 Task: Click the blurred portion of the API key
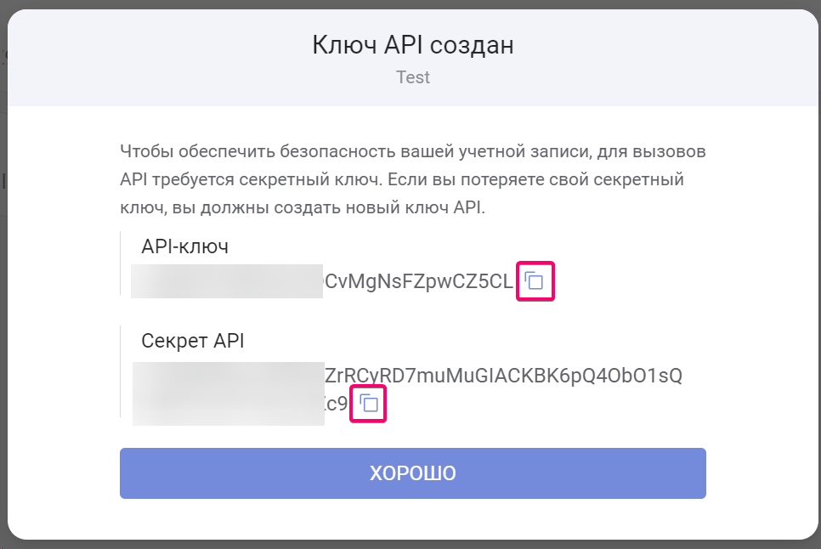click(x=225, y=281)
